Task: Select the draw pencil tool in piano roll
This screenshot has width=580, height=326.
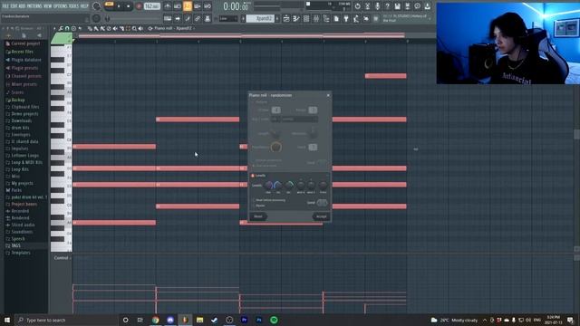Action: pyautogui.click(x=90, y=28)
